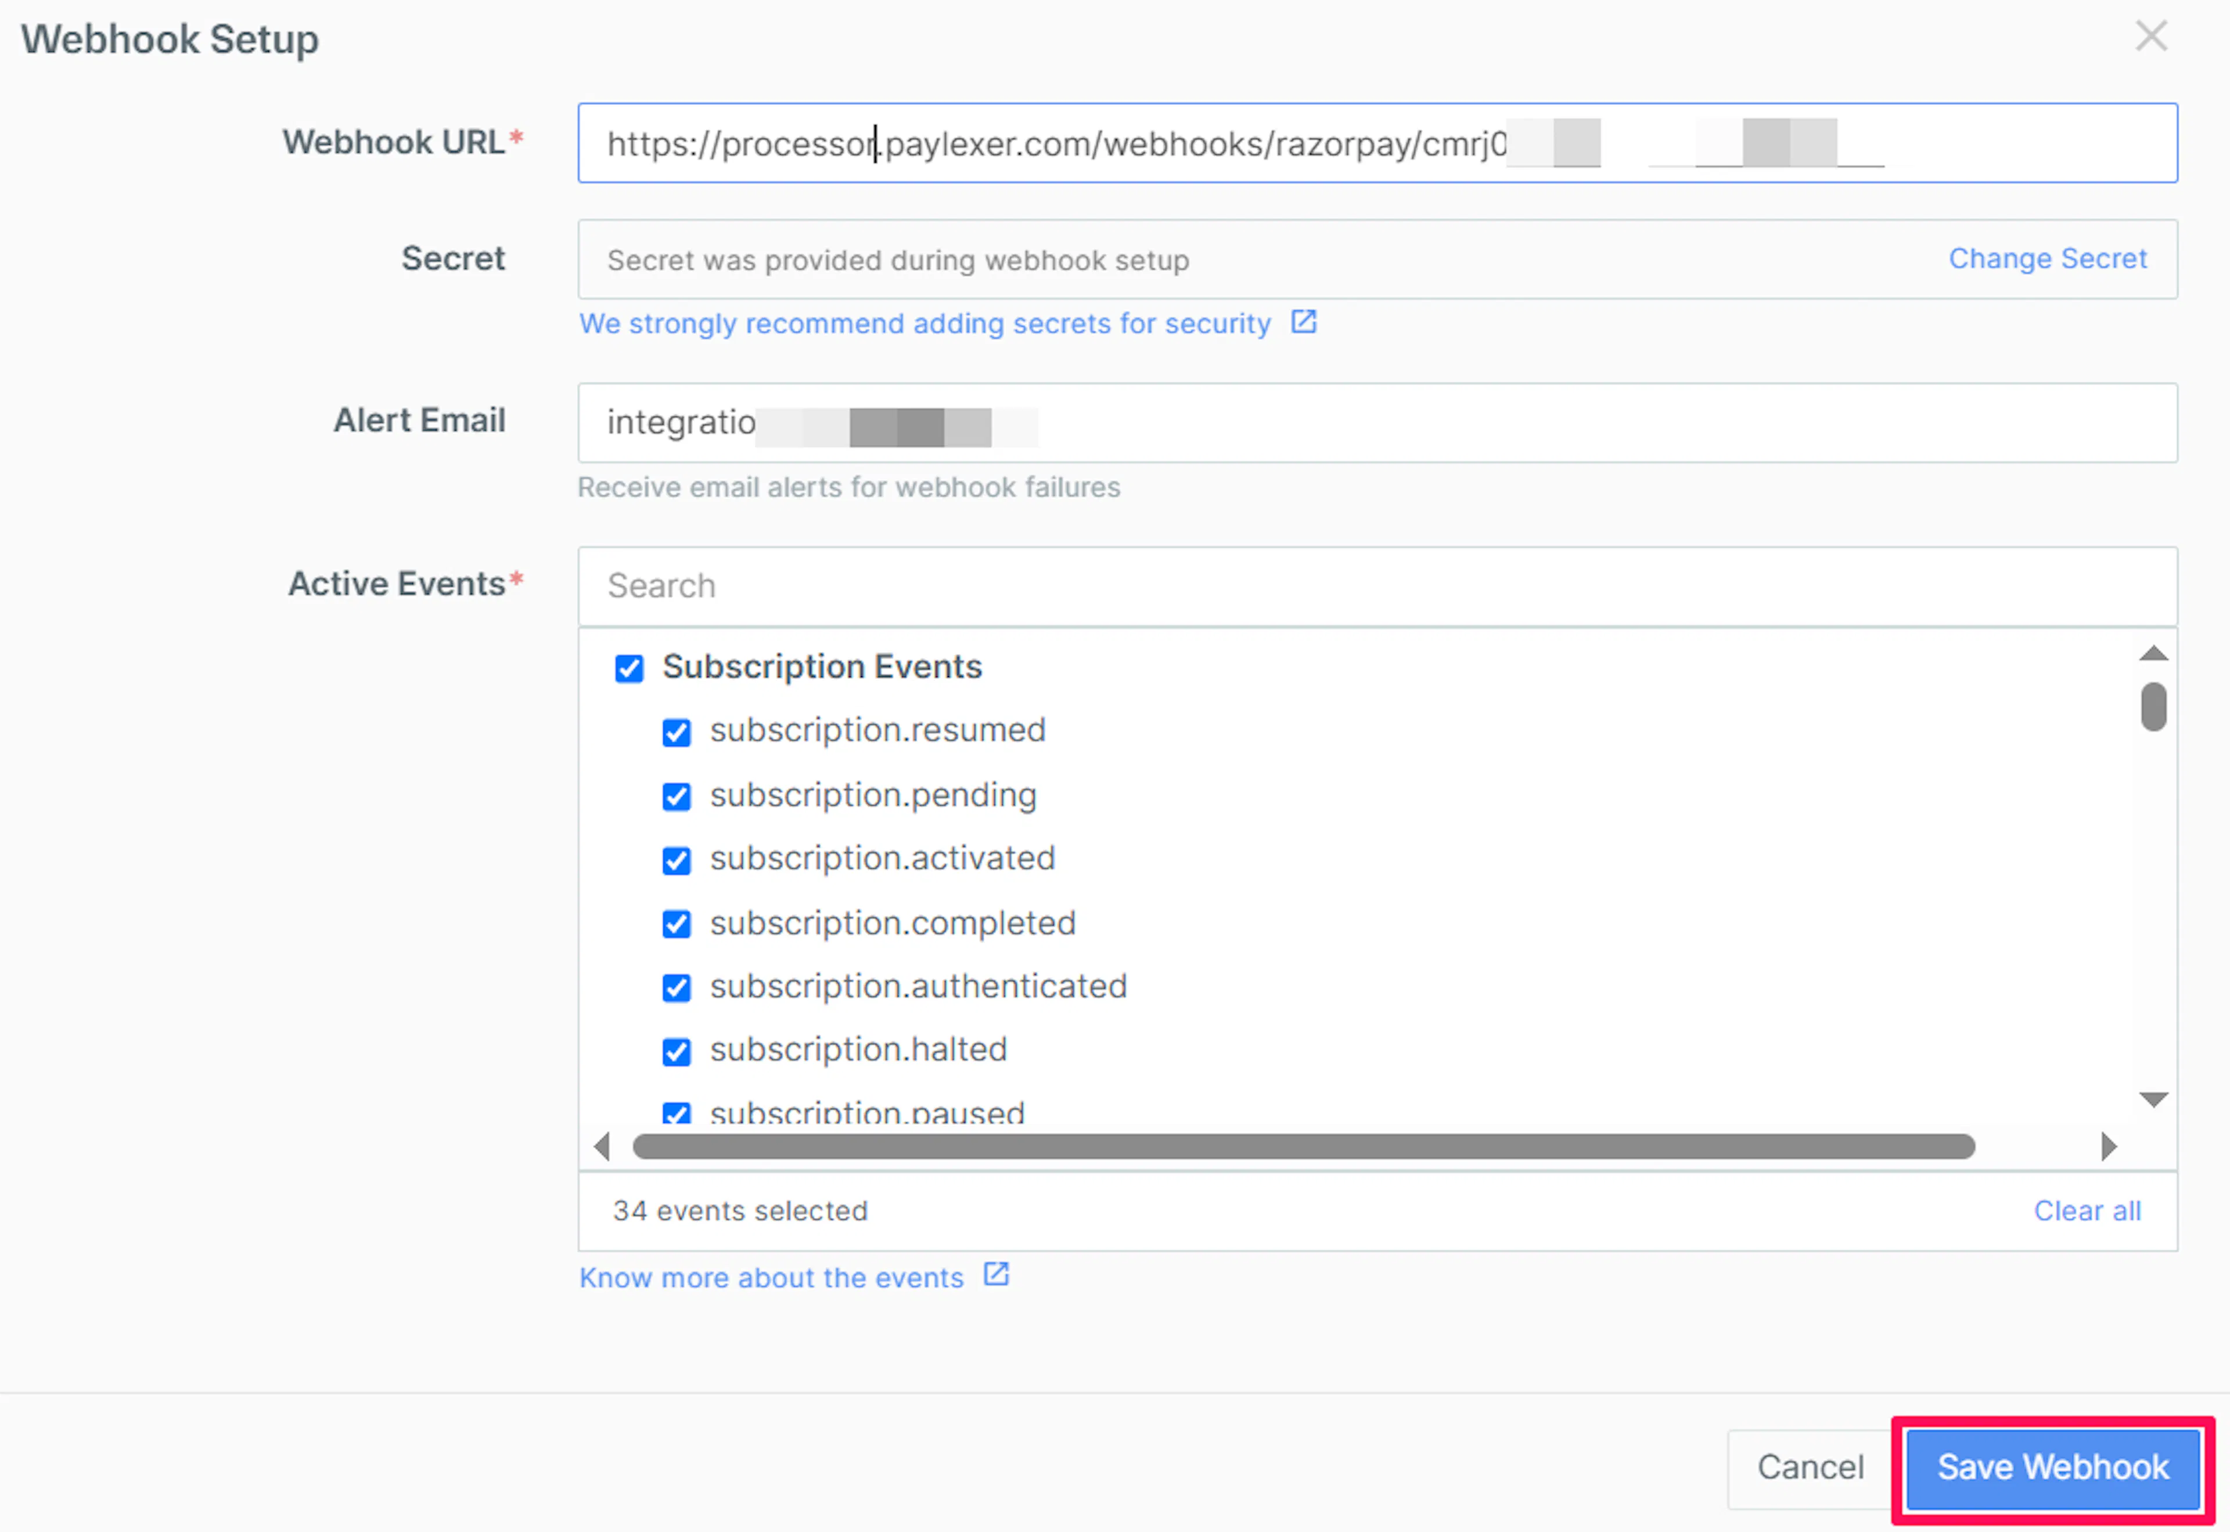Focus the Active Events search field
Image resolution: width=2230 pixels, height=1532 pixels.
[x=1376, y=585]
